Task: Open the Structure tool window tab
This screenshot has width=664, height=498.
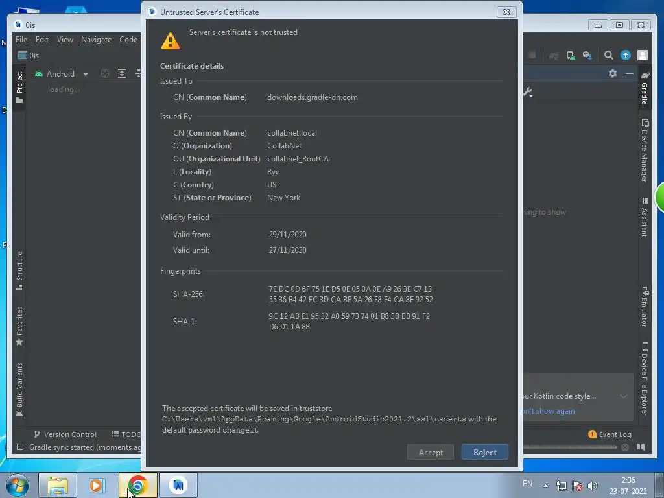Action: click(19, 270)
